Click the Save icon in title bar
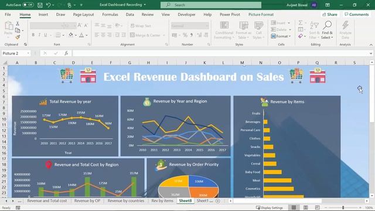 (40, 5)
